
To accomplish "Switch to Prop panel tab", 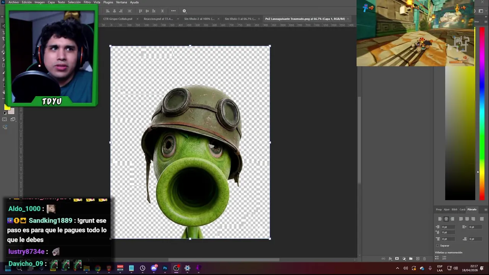I will pos(439,209).
